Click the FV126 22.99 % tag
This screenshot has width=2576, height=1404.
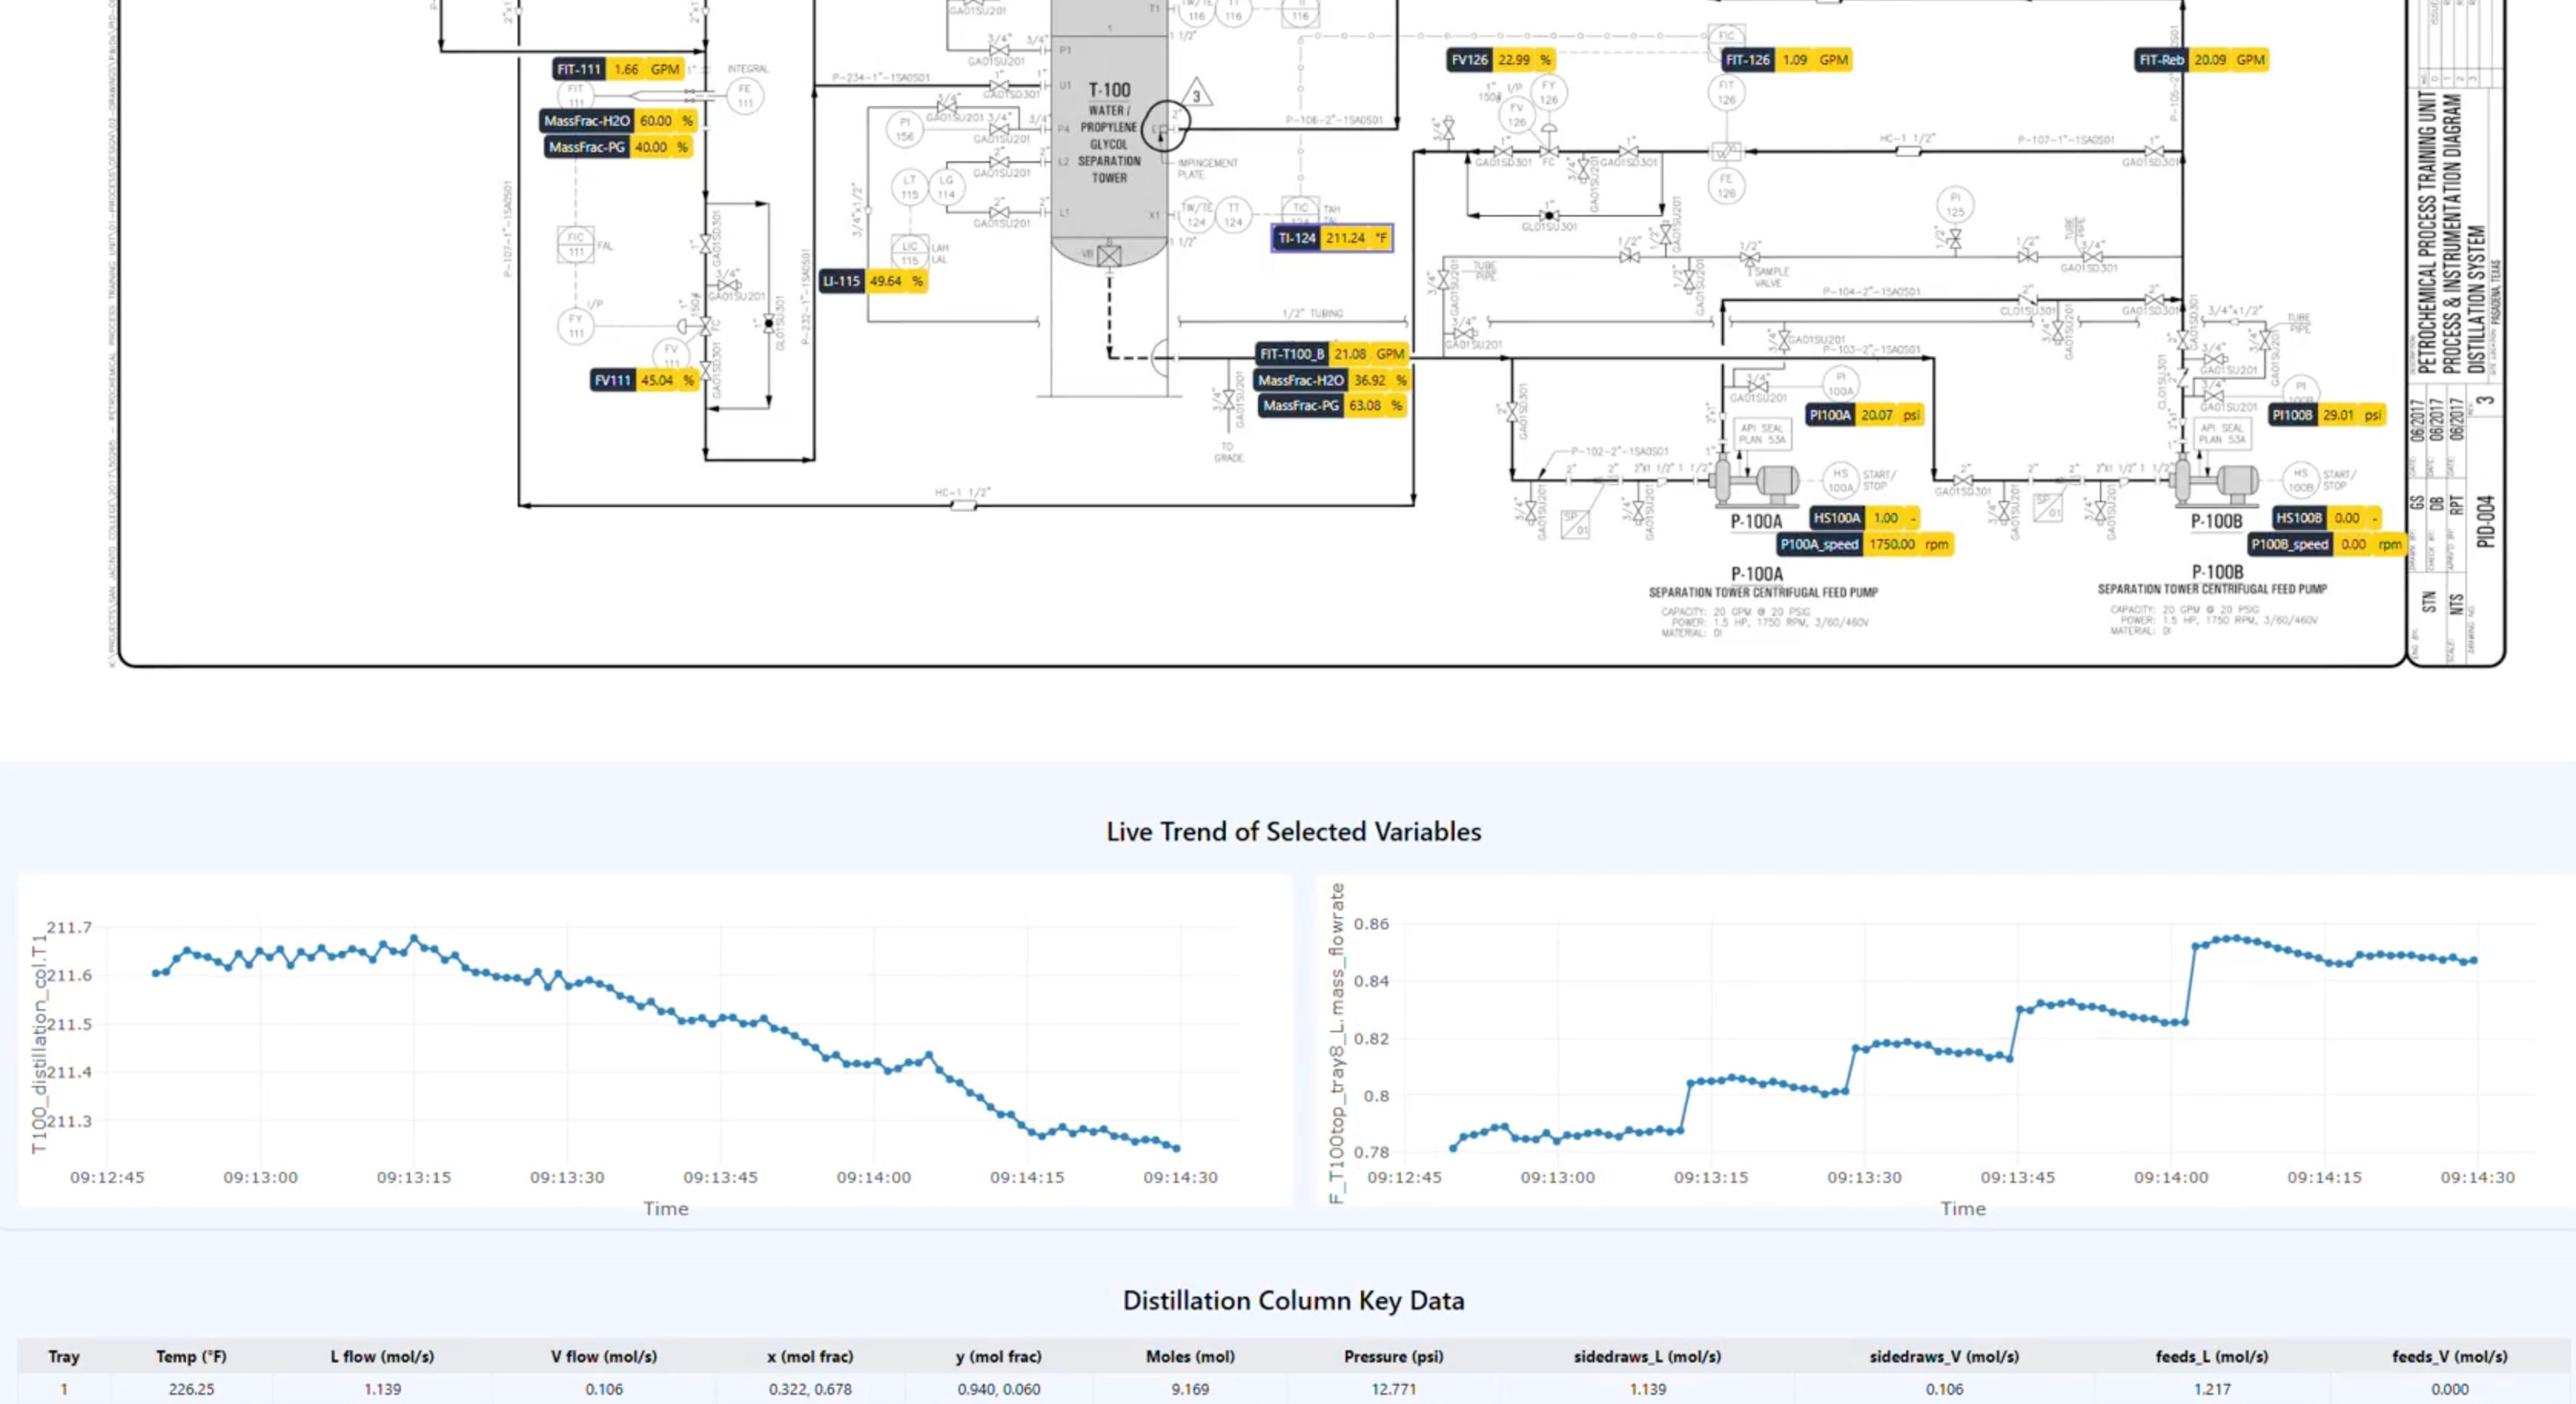tap(1500, 60)
